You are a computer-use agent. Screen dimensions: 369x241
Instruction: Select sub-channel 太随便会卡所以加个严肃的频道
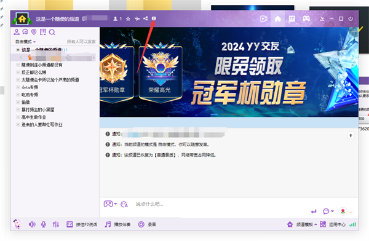50,80
